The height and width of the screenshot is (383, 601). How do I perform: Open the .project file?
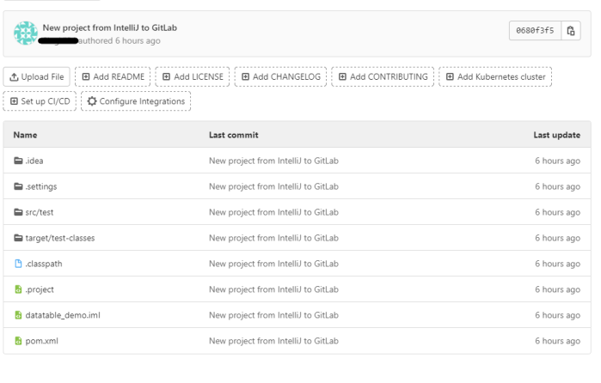[x=40, y=289]
